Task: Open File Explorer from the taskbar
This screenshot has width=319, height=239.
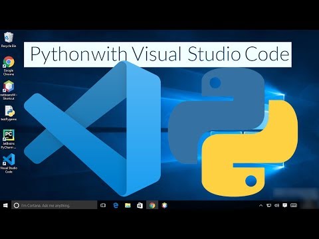Action: click(x=128, y=205)
